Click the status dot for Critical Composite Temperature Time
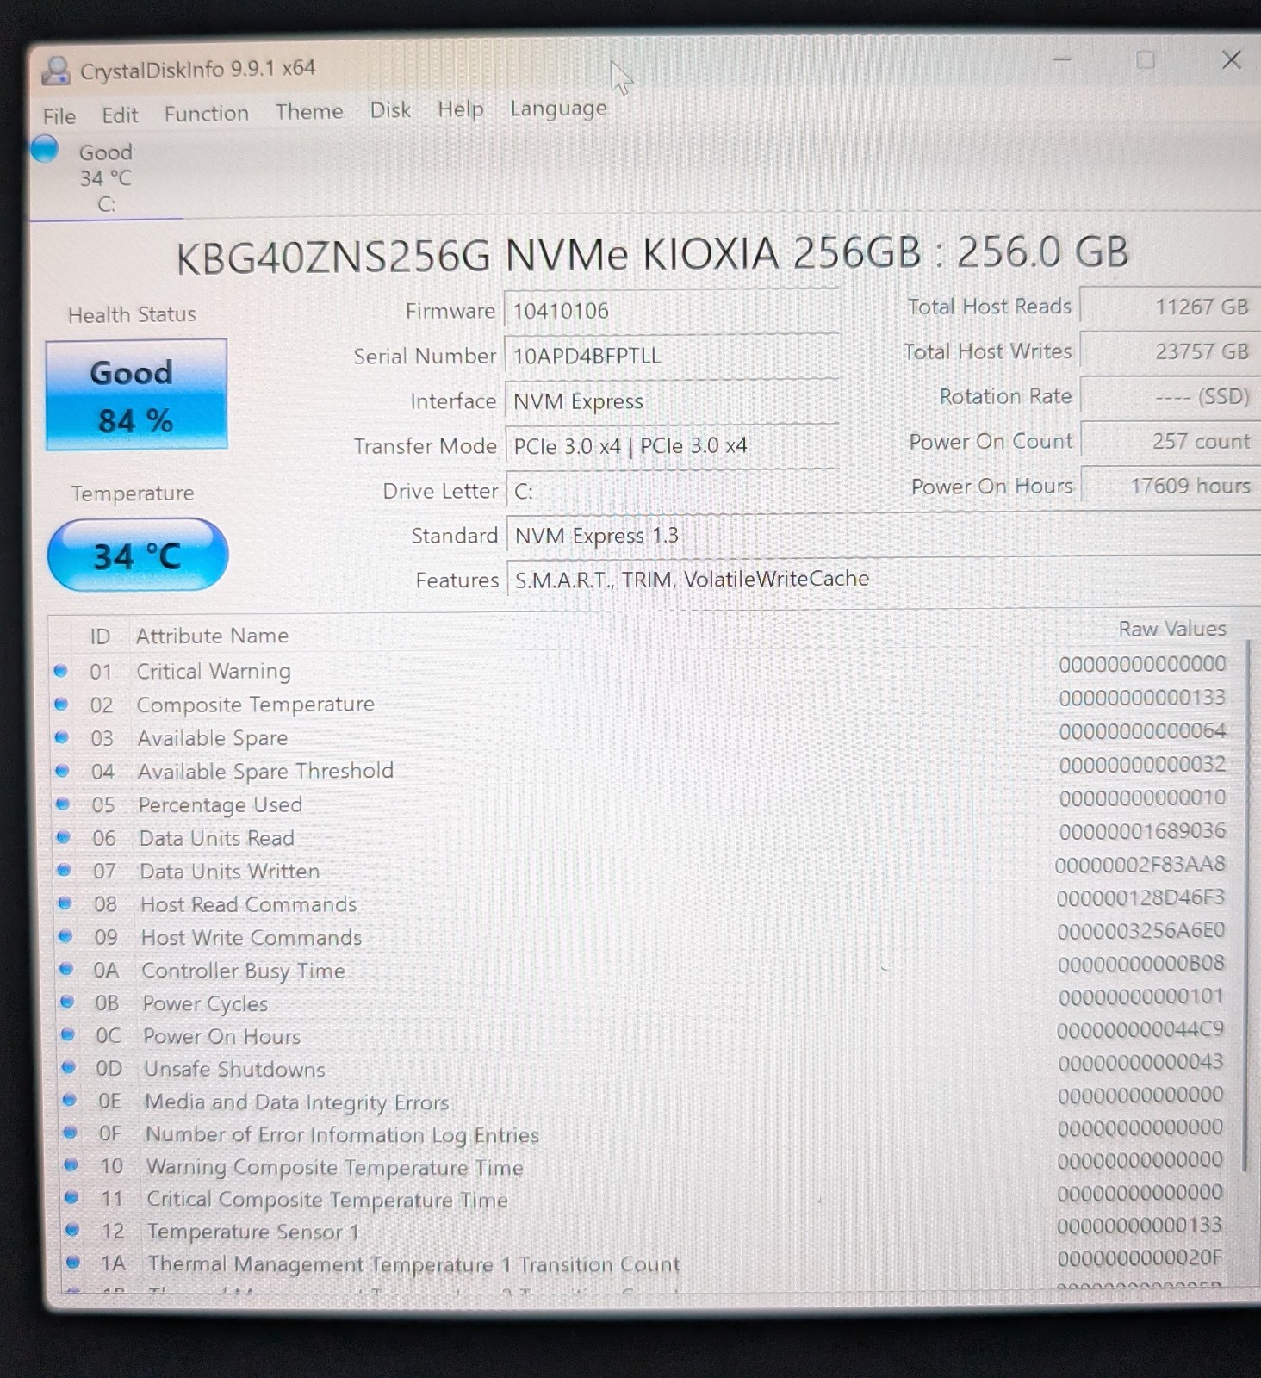 (72, 1197)
